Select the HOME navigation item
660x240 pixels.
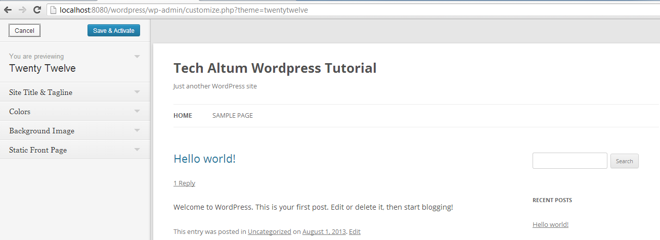click(x=183, y=116)
